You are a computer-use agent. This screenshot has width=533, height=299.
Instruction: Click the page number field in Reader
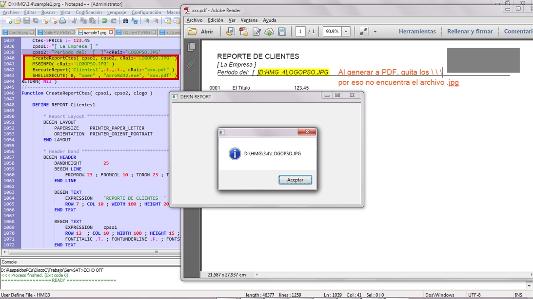tap(300, 32)
